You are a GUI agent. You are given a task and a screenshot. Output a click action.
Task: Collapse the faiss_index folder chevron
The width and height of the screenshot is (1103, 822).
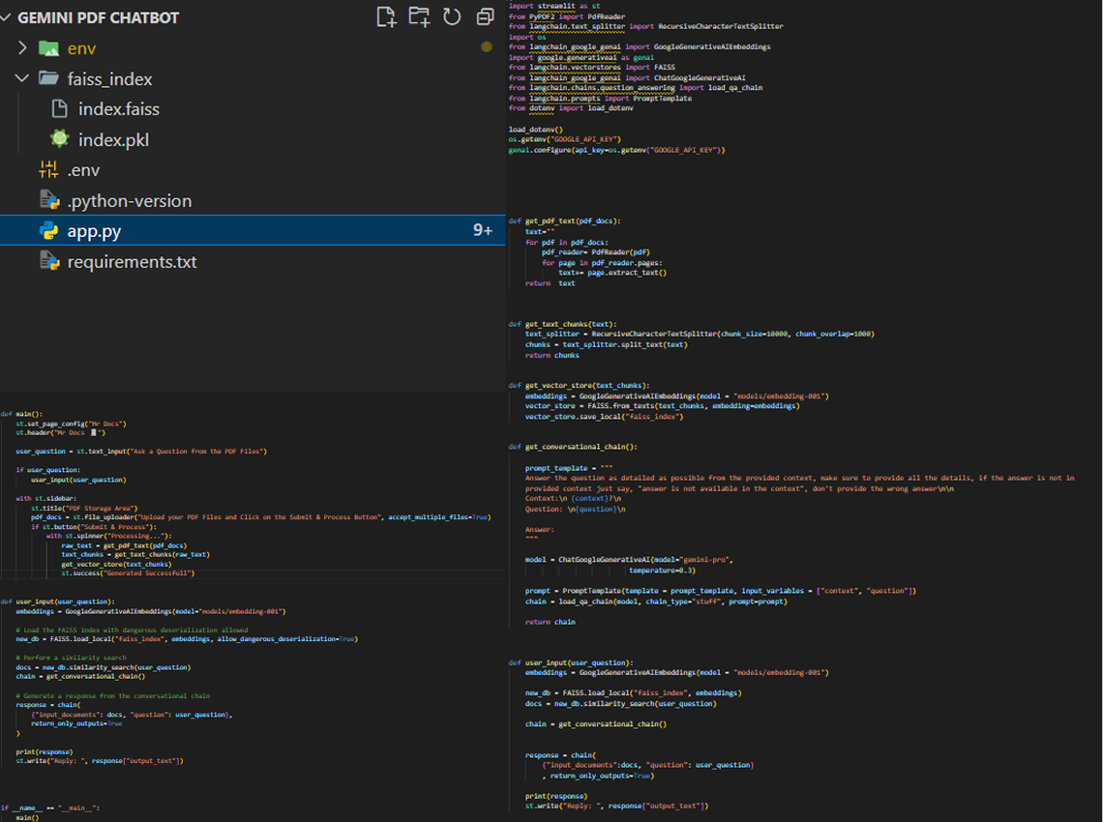click(x=22, y=78)
